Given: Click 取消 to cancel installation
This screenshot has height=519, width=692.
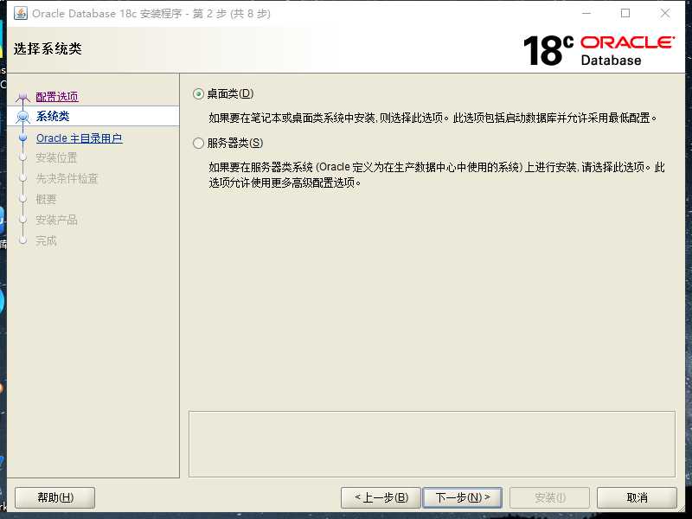Looking at the screenshot, I should (x=637, y=498).
